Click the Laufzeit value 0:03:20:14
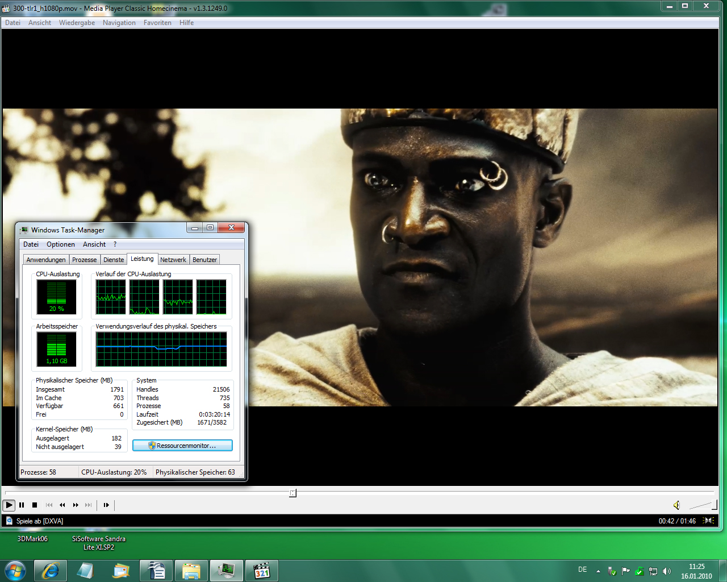Screen dimensions: 727x582 (x=214, y=414)
